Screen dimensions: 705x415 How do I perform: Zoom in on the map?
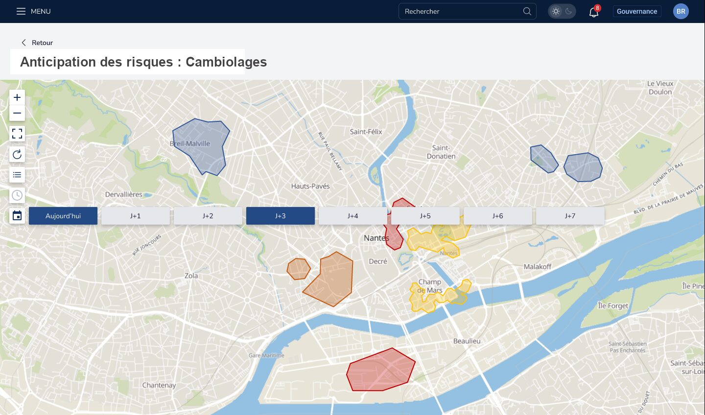(x=17, y=97)
